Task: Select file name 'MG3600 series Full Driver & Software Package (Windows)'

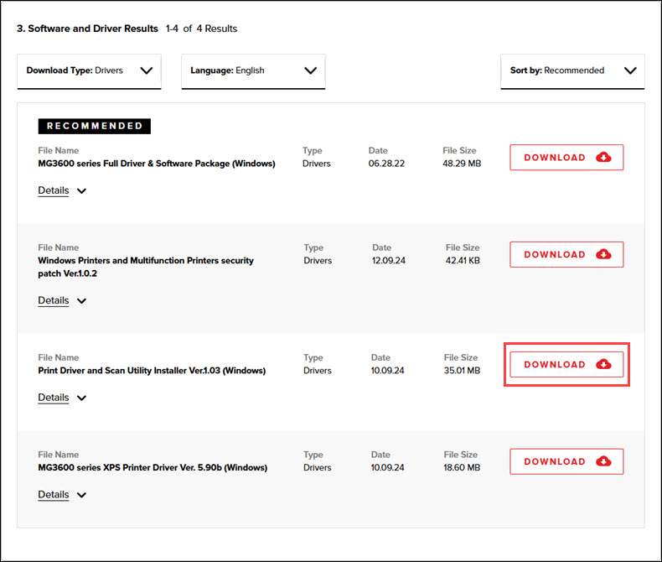Action: click(157, 164)
